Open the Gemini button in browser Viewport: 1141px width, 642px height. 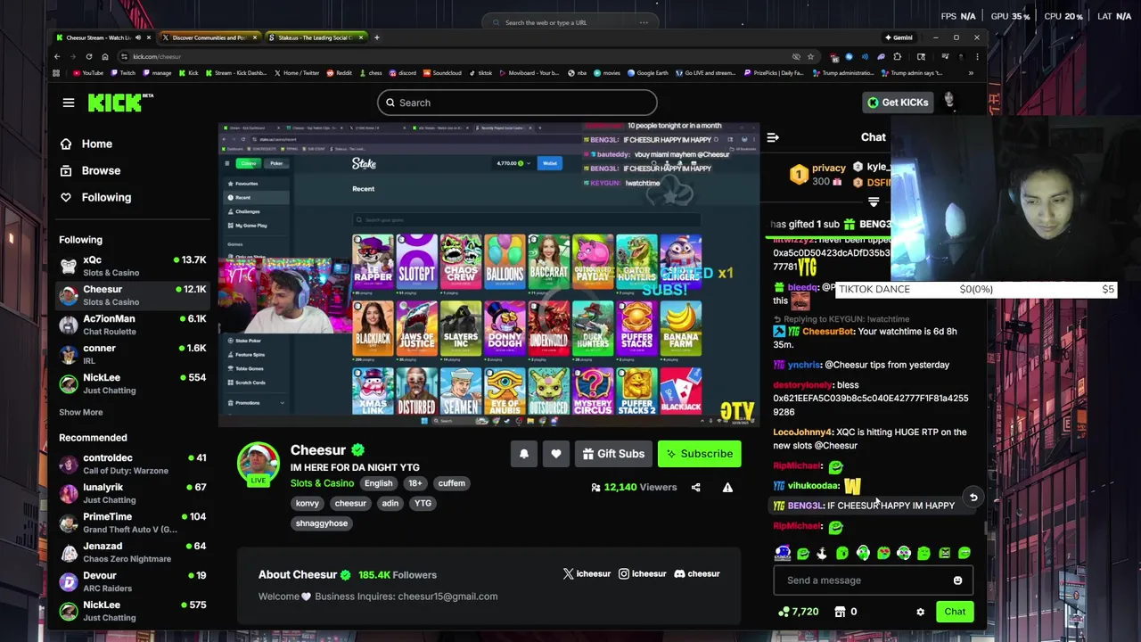pos(899,37)
